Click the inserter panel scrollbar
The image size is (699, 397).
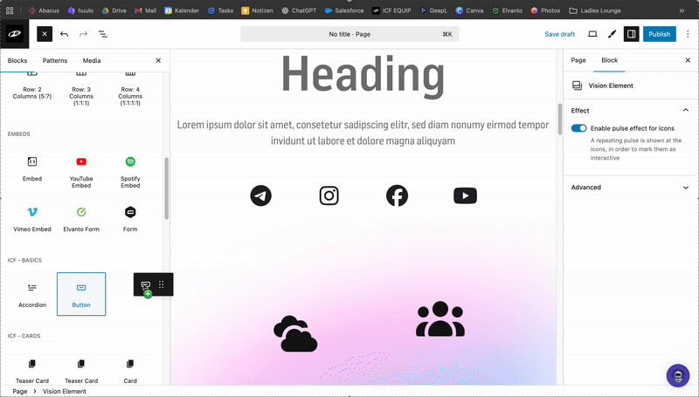click(x=167, y=188)
